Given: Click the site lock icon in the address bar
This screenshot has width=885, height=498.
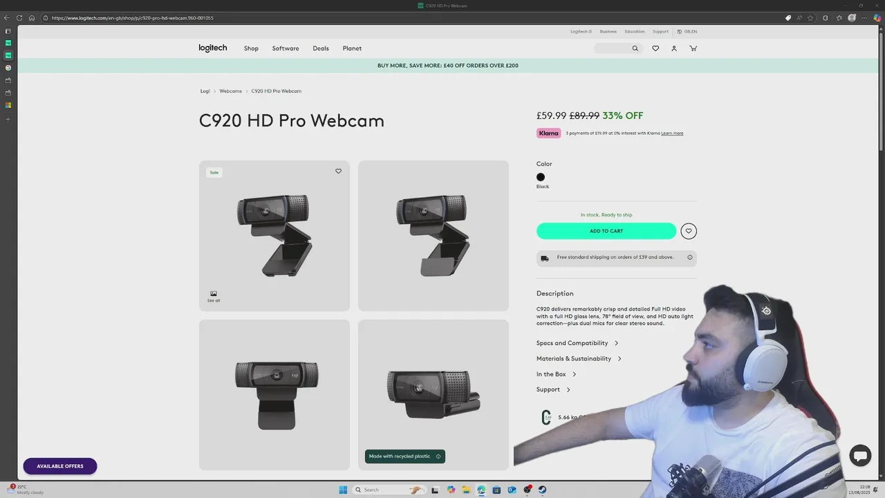Looking at the screenshot, I should pyautogui.click(x=46, y=18).
